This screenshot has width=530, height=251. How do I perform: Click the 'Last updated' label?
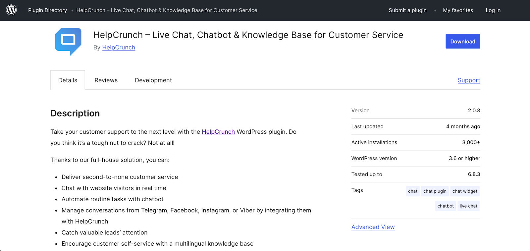[x=367, y=126]
